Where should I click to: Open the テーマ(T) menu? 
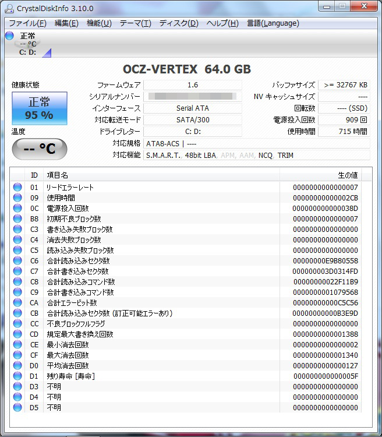[136, 23]
